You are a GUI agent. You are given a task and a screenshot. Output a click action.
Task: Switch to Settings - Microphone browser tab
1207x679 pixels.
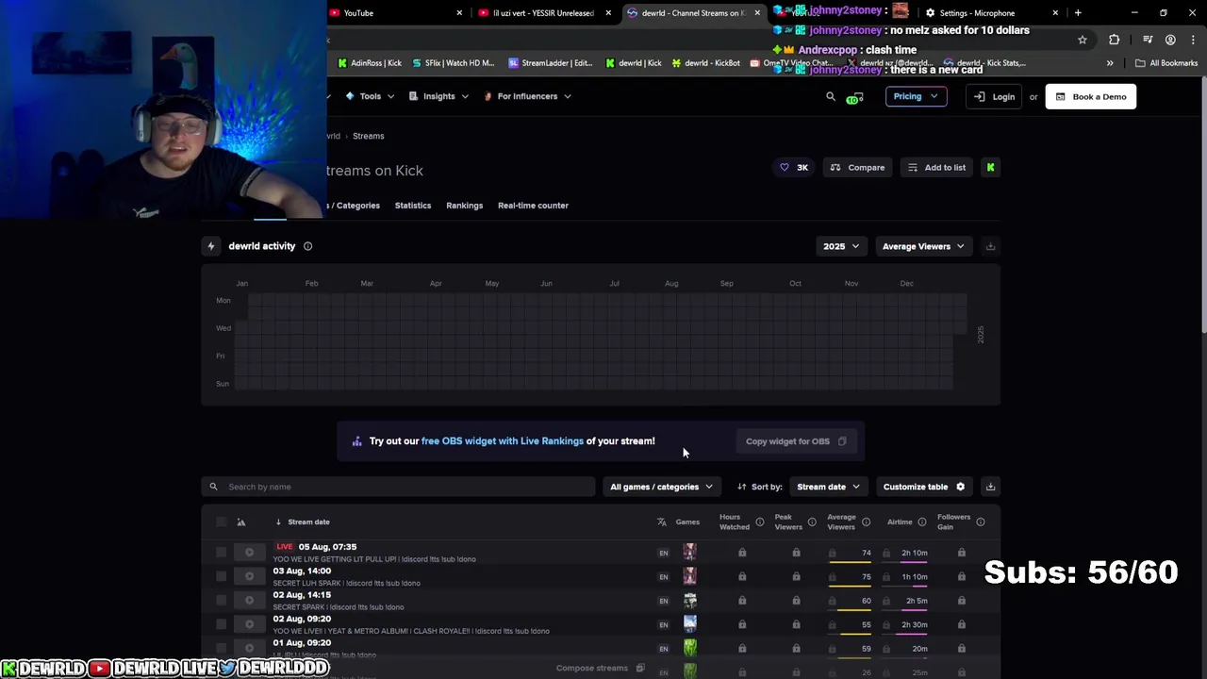tap(994, 13)
